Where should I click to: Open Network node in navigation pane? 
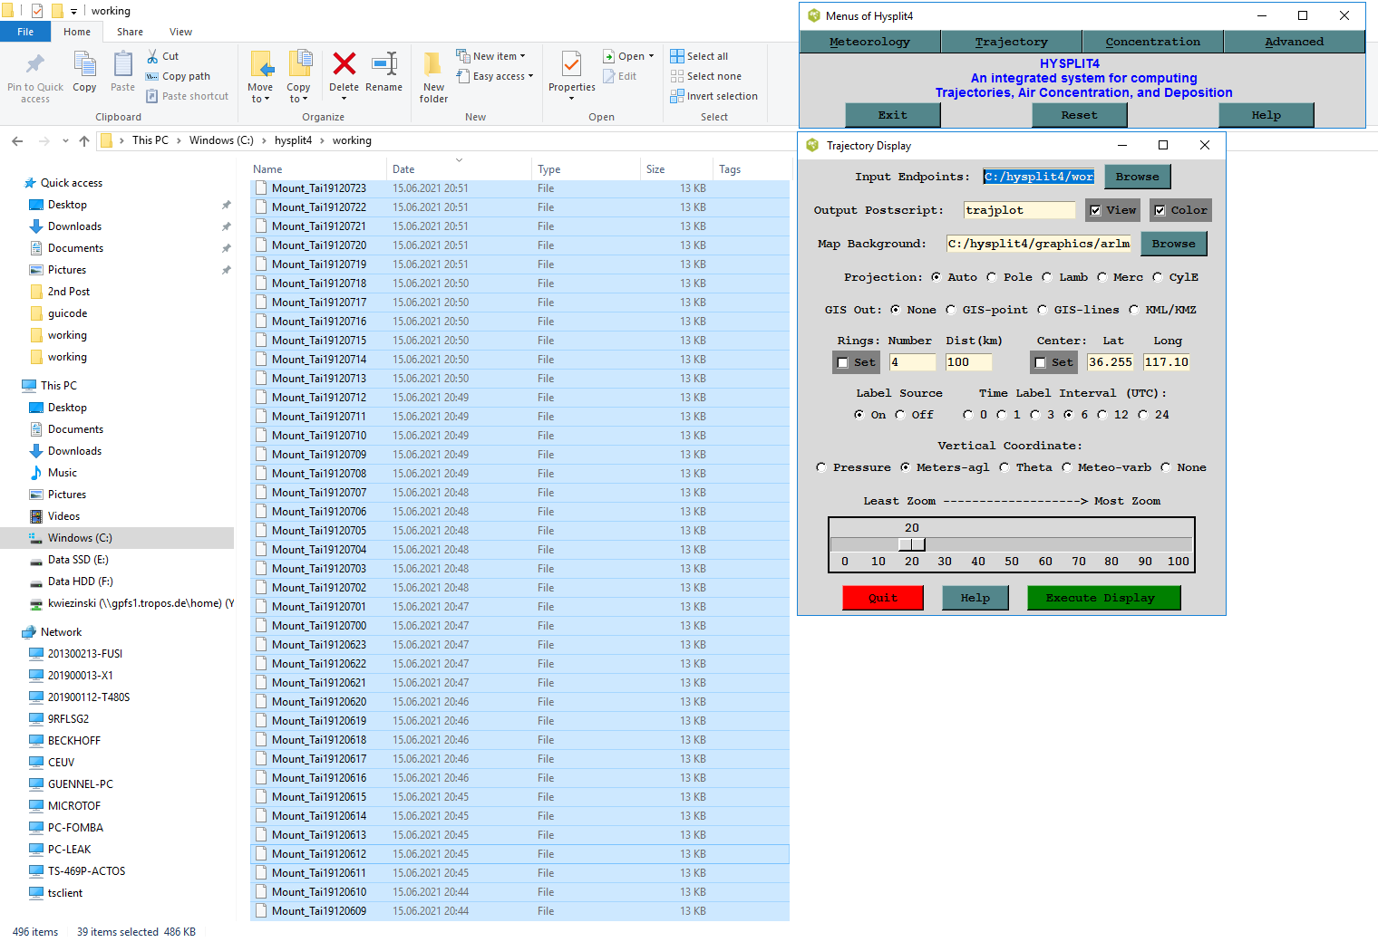coord(61,632)
